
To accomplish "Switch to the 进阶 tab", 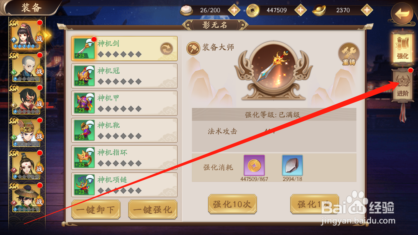I will coord(403,85).
